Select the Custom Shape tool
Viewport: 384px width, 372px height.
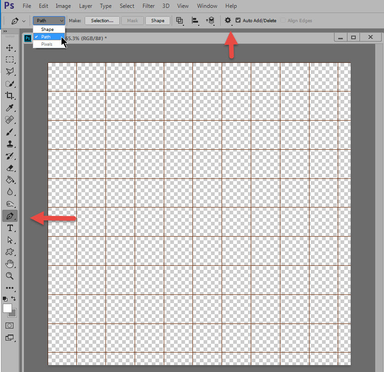click(x=10, y=252)
